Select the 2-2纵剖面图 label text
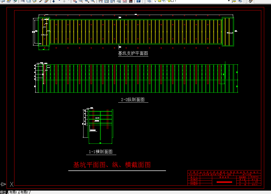The width and height of the screenshot is (271, 194). (133, 99)
